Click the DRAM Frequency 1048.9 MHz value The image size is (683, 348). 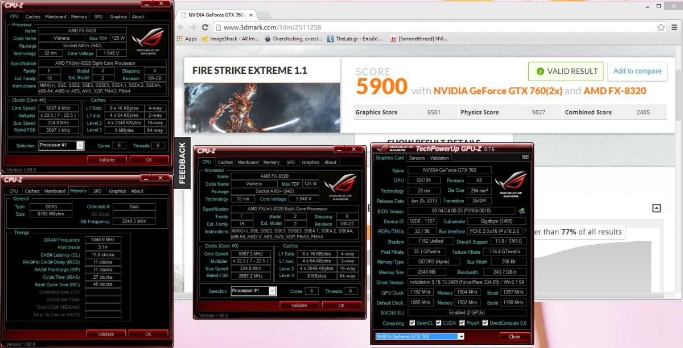click(x=102, y=240)
